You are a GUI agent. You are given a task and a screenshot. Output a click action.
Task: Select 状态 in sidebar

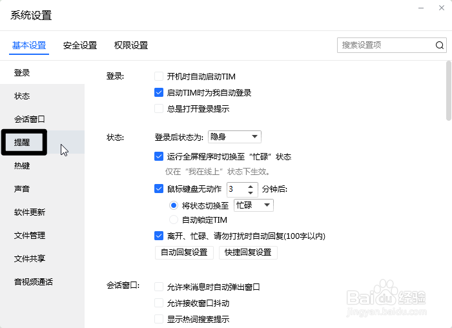(x=42, y=96)
